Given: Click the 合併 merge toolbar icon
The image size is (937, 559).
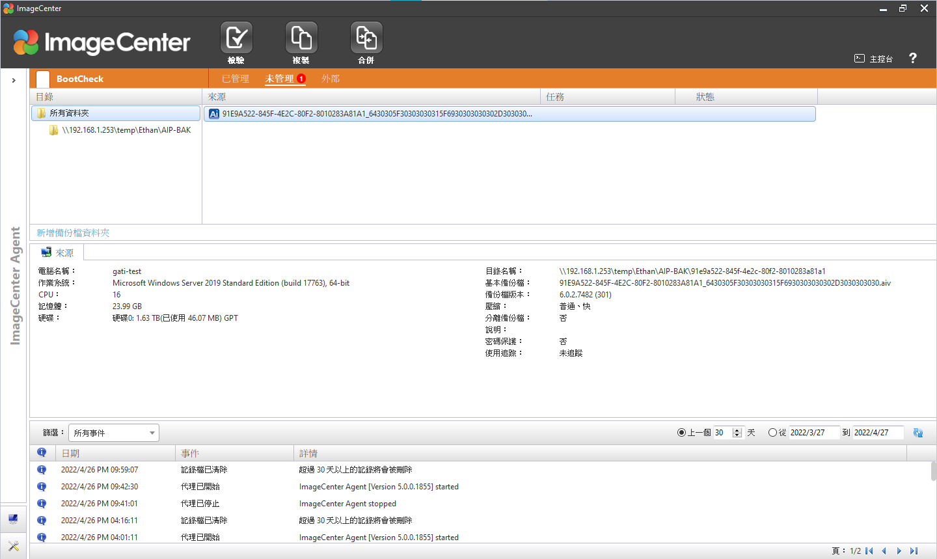Looking at the screenshot, I should pos(366,38).
